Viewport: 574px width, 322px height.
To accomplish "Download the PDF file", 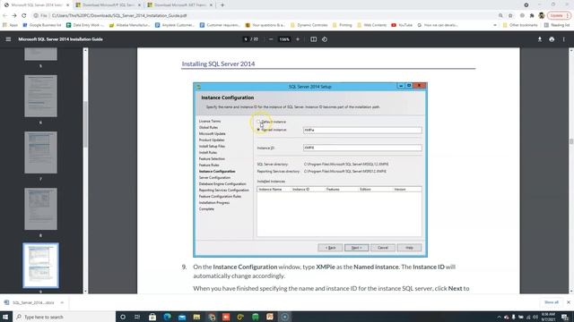I will tap(540, 39).
